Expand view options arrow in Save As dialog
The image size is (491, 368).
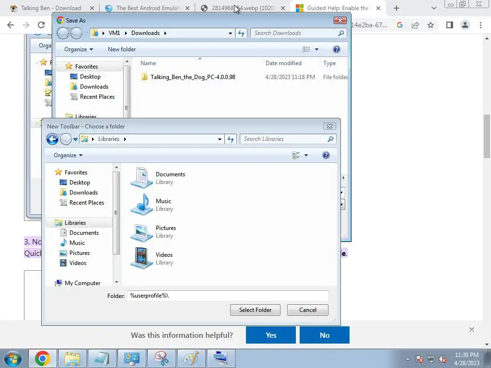(316, 49)
